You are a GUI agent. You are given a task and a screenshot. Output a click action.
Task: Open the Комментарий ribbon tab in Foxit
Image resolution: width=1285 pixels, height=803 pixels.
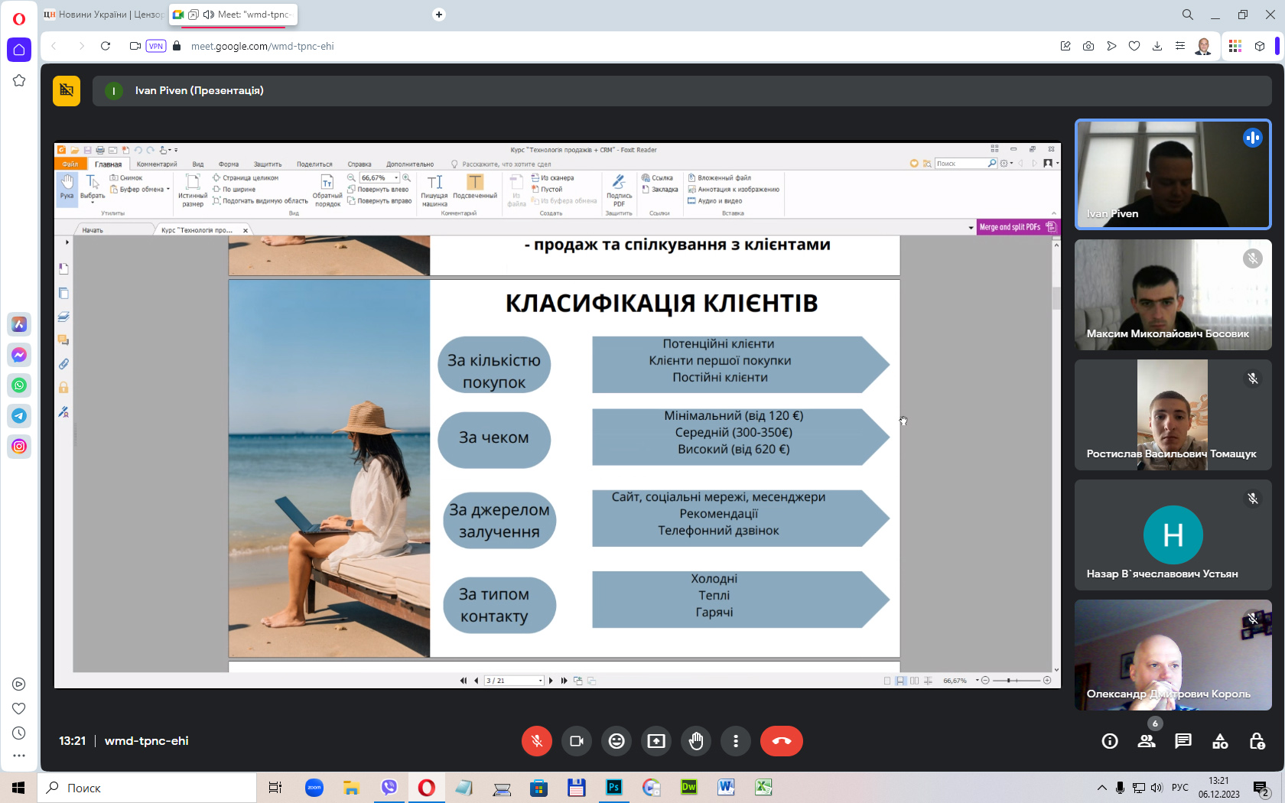click(157, 164)
